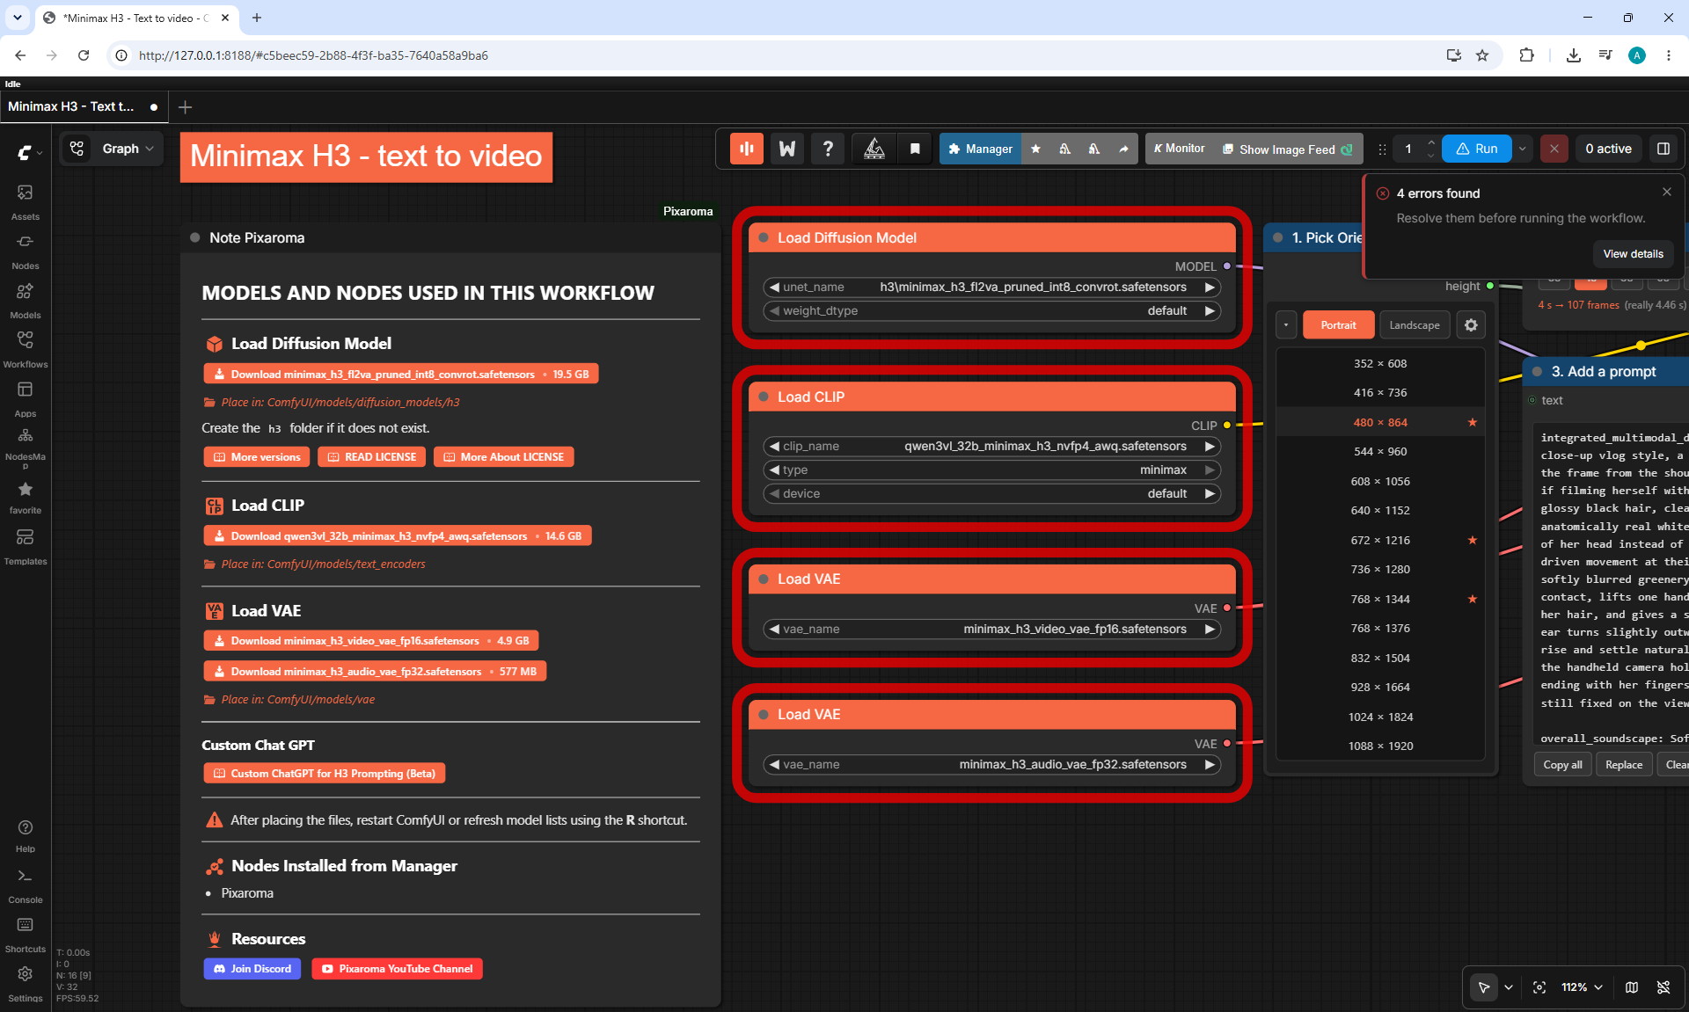Viewport: 1689px width, 1012px height.
Task: Click the orange audio bars toolbar icon
Action: [746, 149]
